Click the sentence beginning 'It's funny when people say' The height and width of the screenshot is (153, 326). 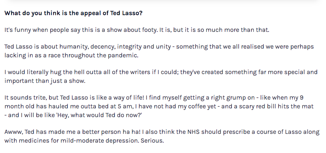(137, 30)
